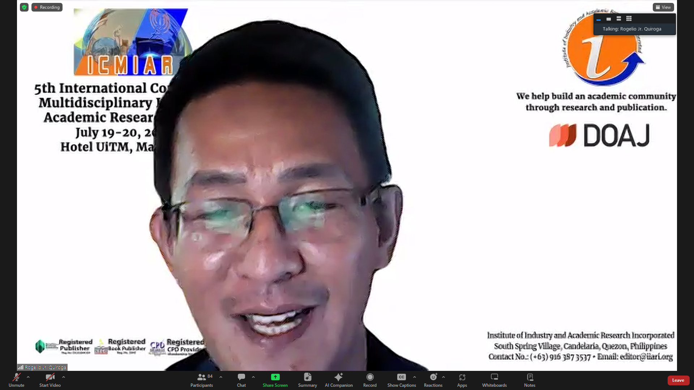Open Whiteboards
Viewport: 694px width, 390px height.
pyautogui.click(x=494, y=380)
